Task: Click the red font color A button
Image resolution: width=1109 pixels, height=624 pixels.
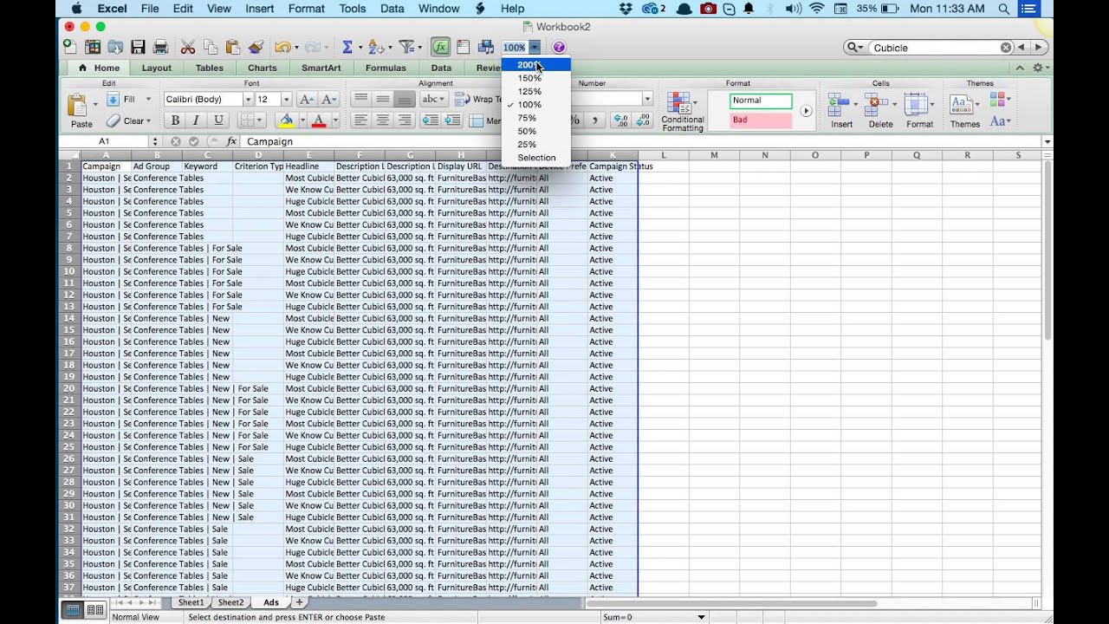Action: coord(318,120)
